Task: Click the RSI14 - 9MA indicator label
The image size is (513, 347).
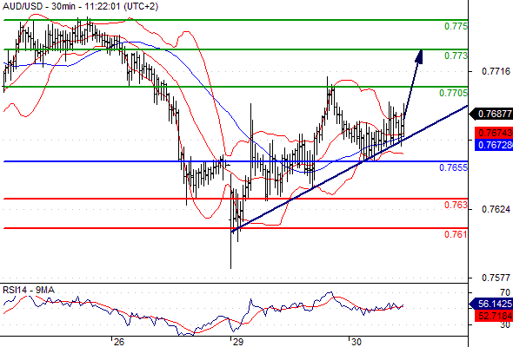Action: point(29,290)
